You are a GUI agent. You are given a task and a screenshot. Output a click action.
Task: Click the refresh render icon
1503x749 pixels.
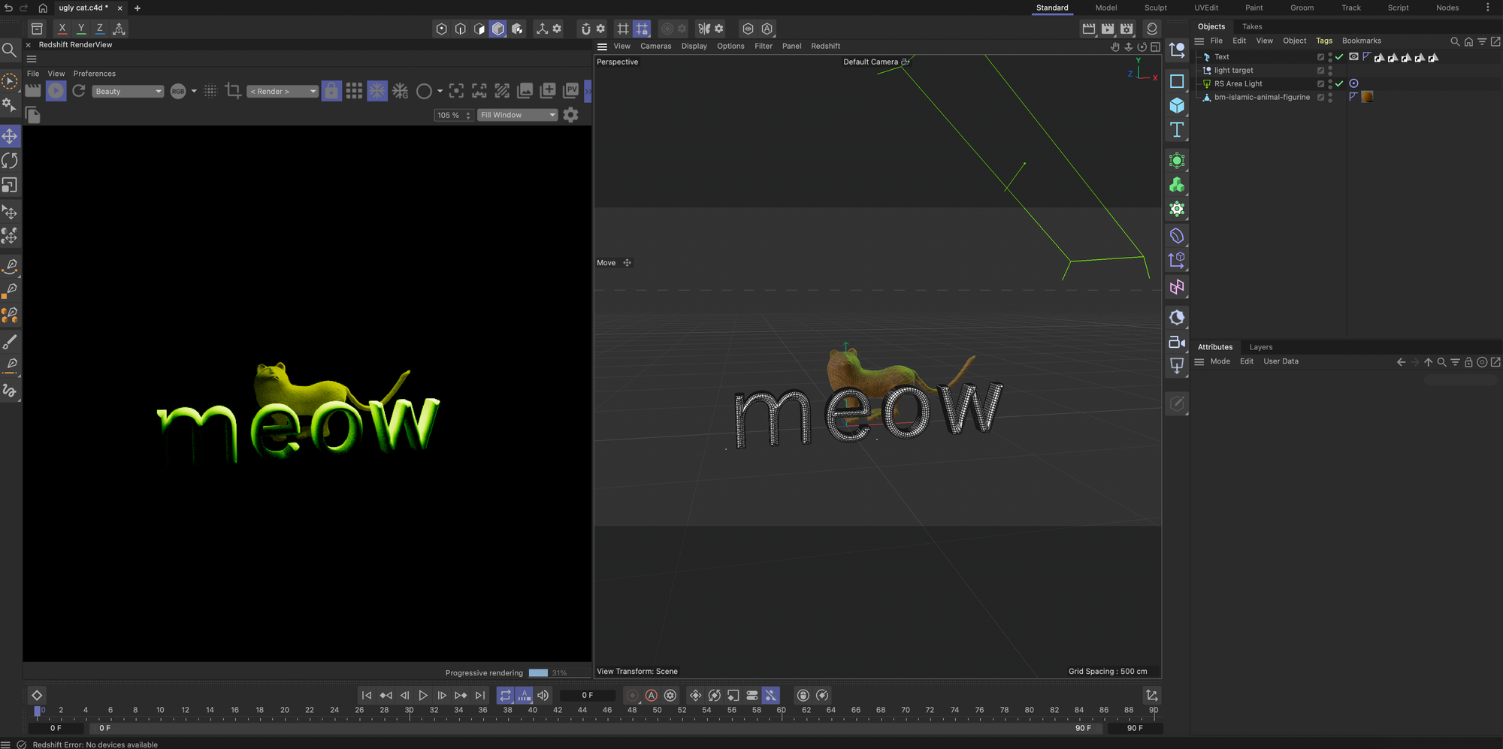79,91
